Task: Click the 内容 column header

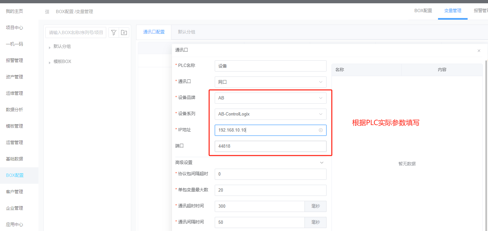Action: click(442, 70)
